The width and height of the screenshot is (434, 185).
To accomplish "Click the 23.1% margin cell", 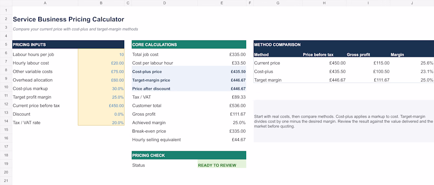I will (427, 72).
